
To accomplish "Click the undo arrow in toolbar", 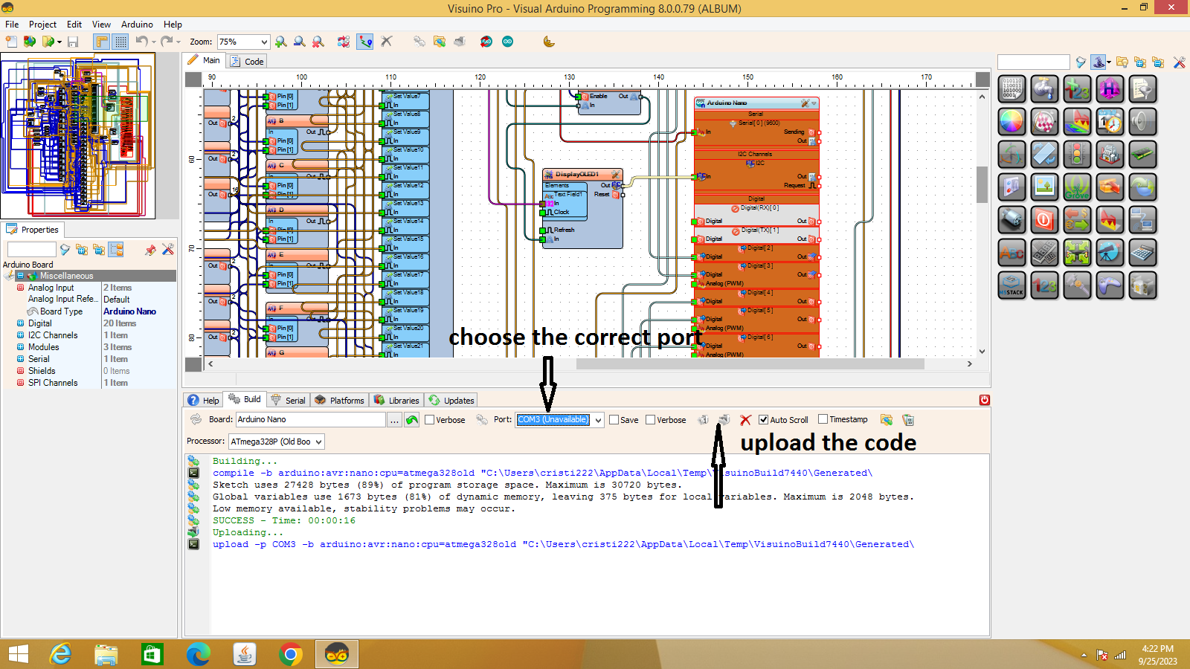I will (x=141, y=42).
